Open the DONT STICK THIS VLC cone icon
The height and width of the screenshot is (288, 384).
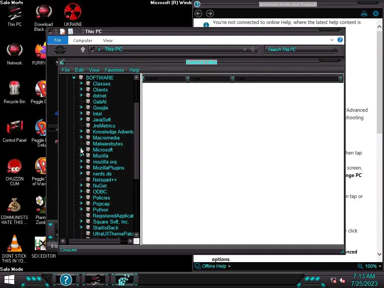tap(15, 249)
